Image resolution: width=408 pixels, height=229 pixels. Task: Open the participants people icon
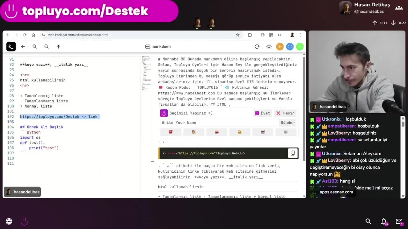tap(399, 8)
